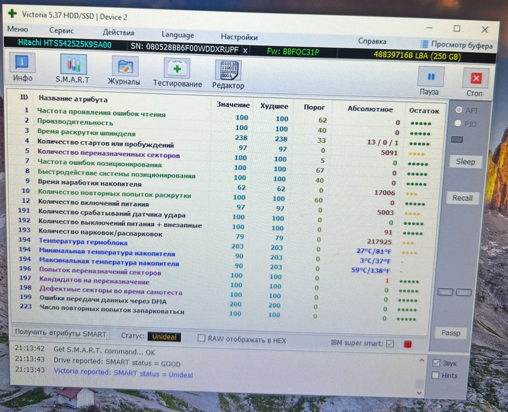
Task: Click the Victoria green cross title icon
Action: tap(12, 13)
